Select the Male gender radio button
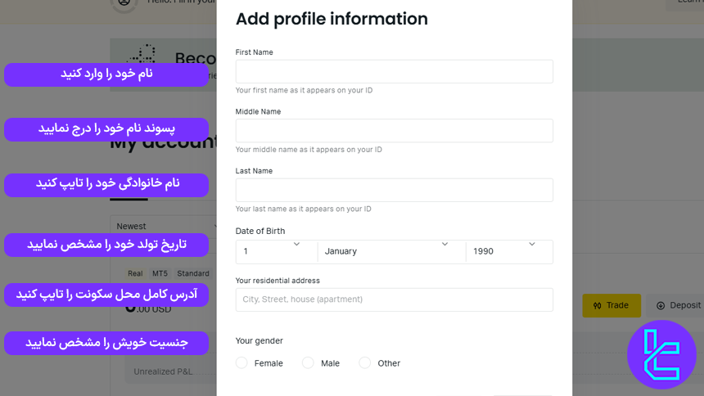Image resolution: width=704 pixels, height=396 pixels. pyautogui.click(x=308, y=362)
